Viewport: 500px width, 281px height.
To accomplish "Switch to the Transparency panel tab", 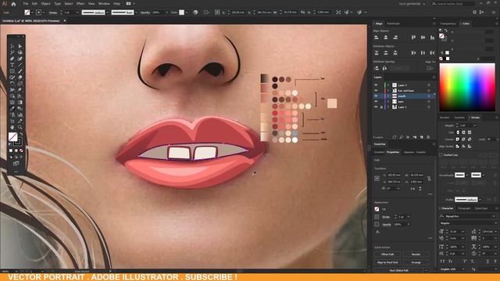I will click(x=448, y=23).
